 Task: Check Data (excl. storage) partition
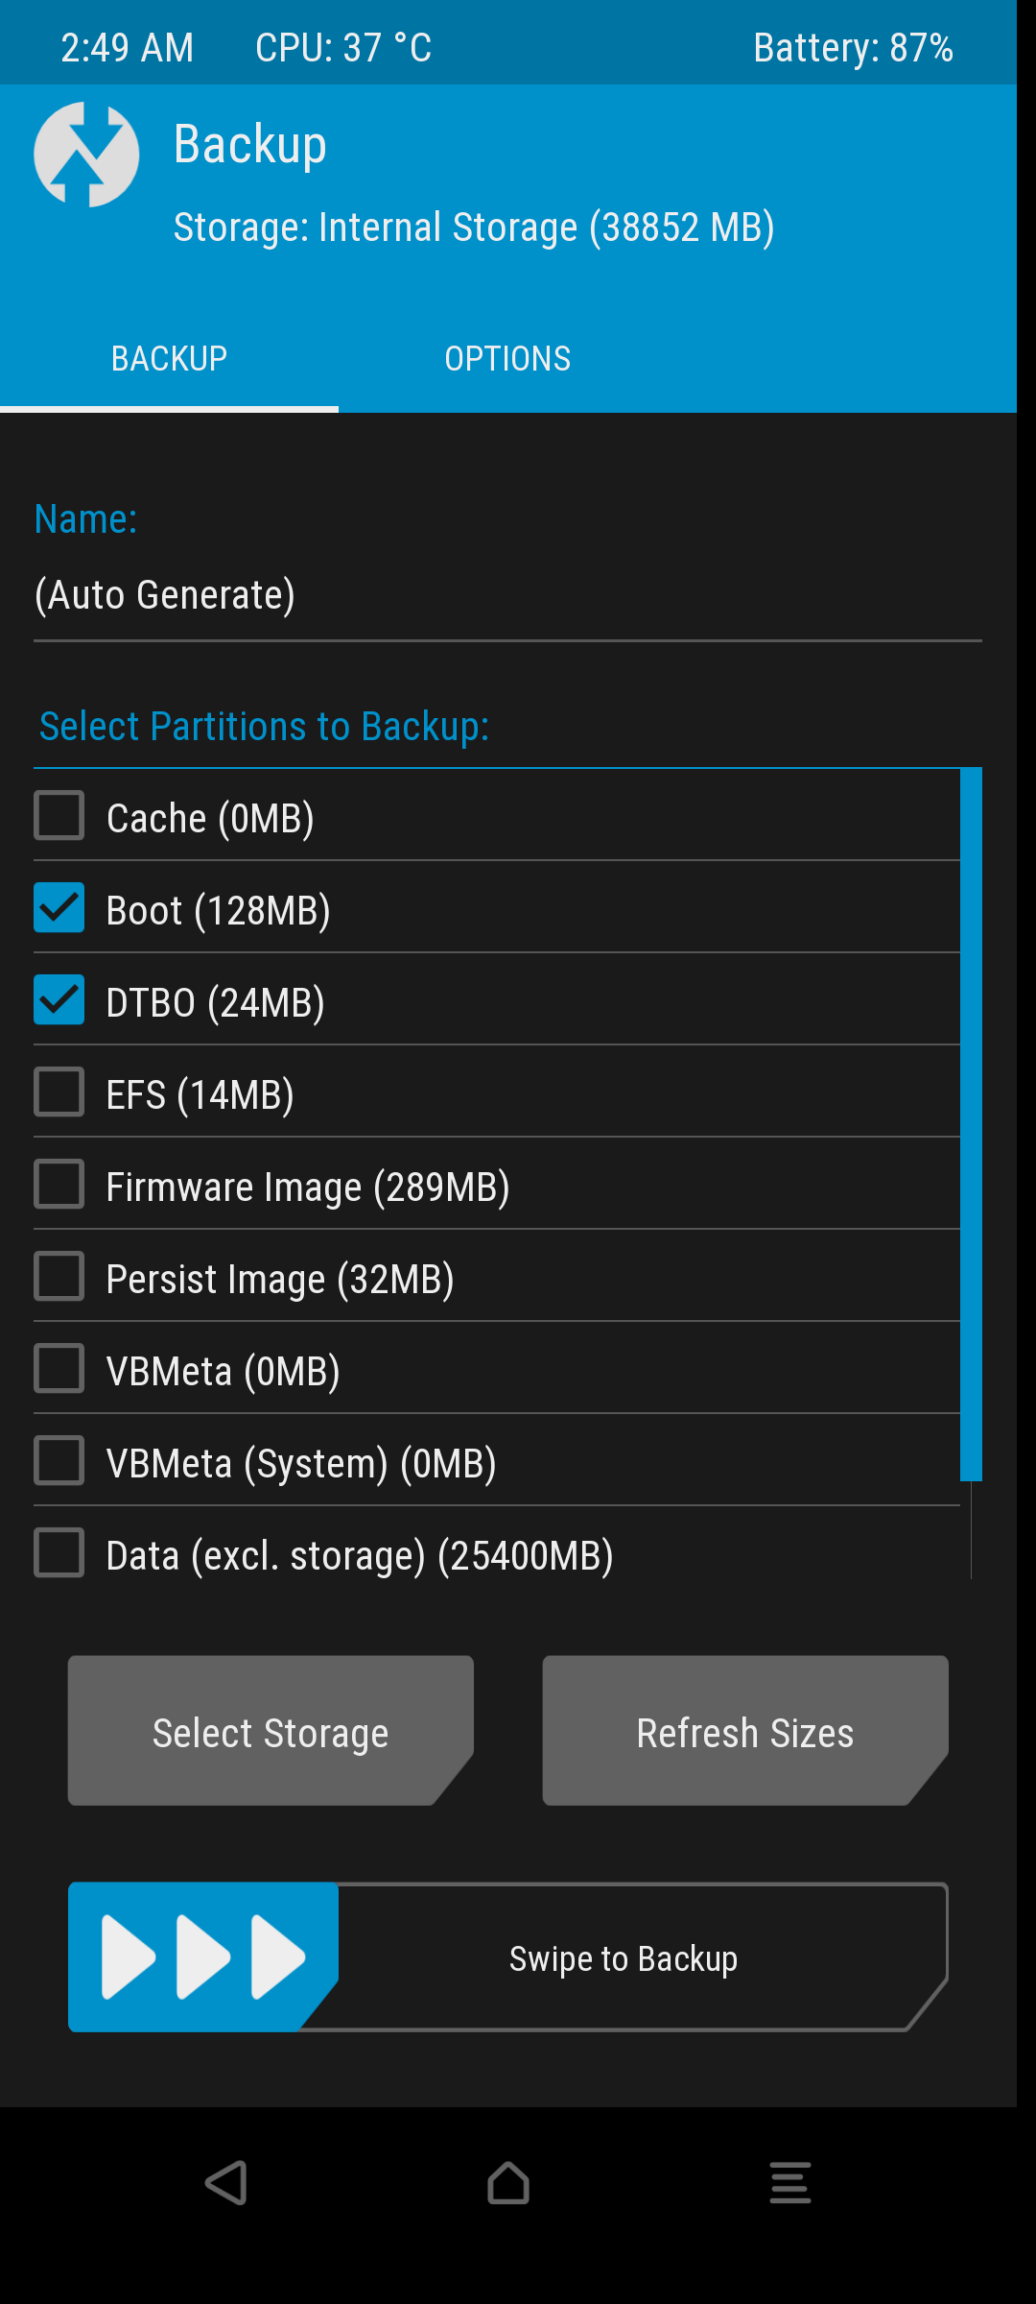point(59,1553)
